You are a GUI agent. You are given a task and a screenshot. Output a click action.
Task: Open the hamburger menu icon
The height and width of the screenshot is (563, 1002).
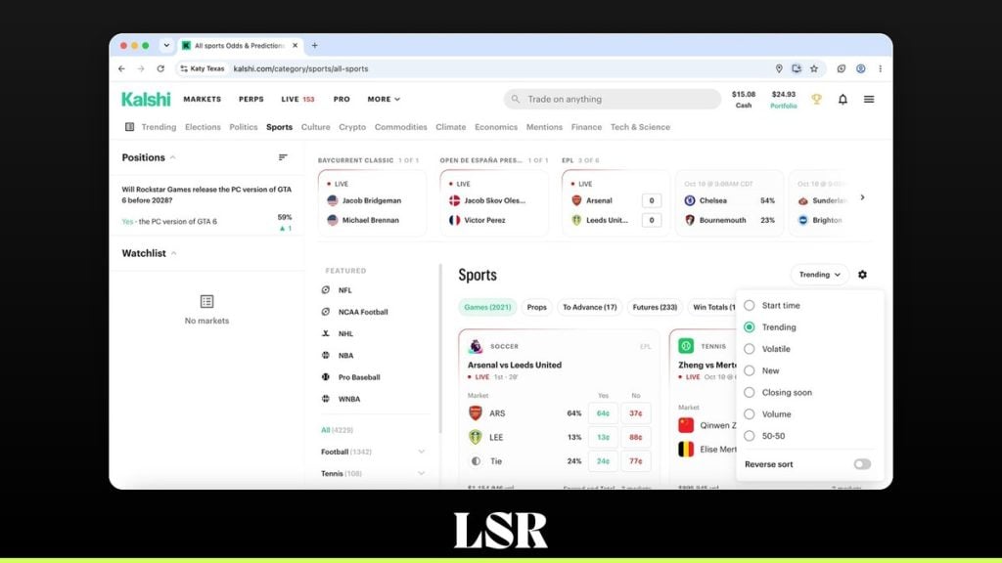tap(869, 99)
